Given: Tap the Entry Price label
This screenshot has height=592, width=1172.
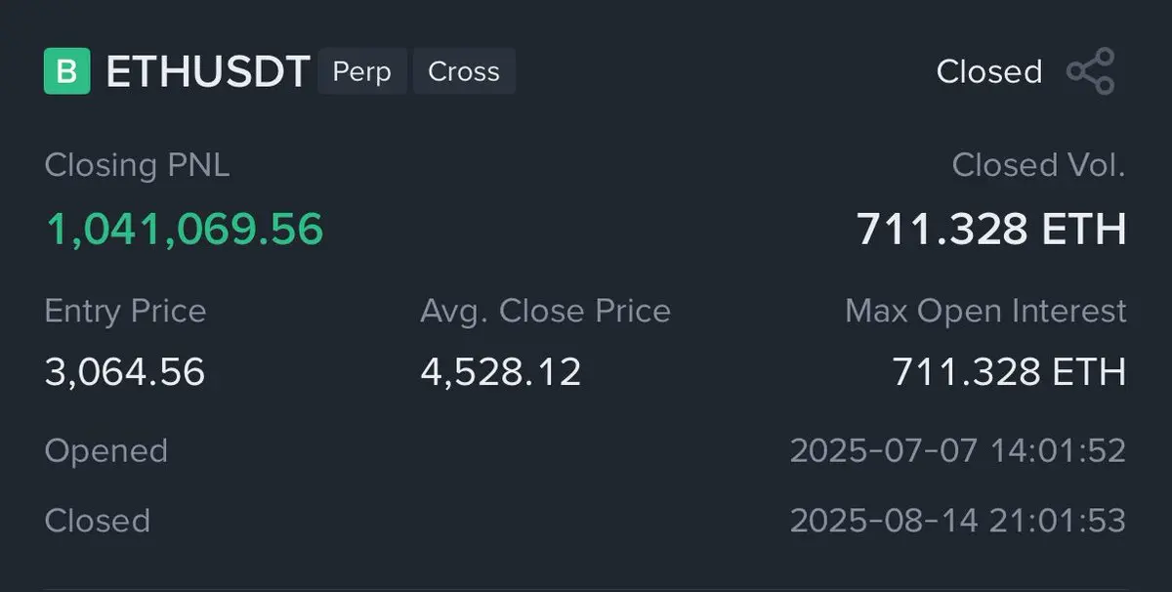Looking at the screenshot, I should pos(126,312).
